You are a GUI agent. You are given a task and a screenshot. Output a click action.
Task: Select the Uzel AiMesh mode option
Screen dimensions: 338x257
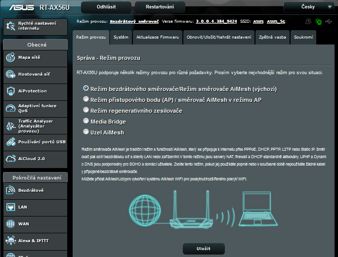coord(86,132)
